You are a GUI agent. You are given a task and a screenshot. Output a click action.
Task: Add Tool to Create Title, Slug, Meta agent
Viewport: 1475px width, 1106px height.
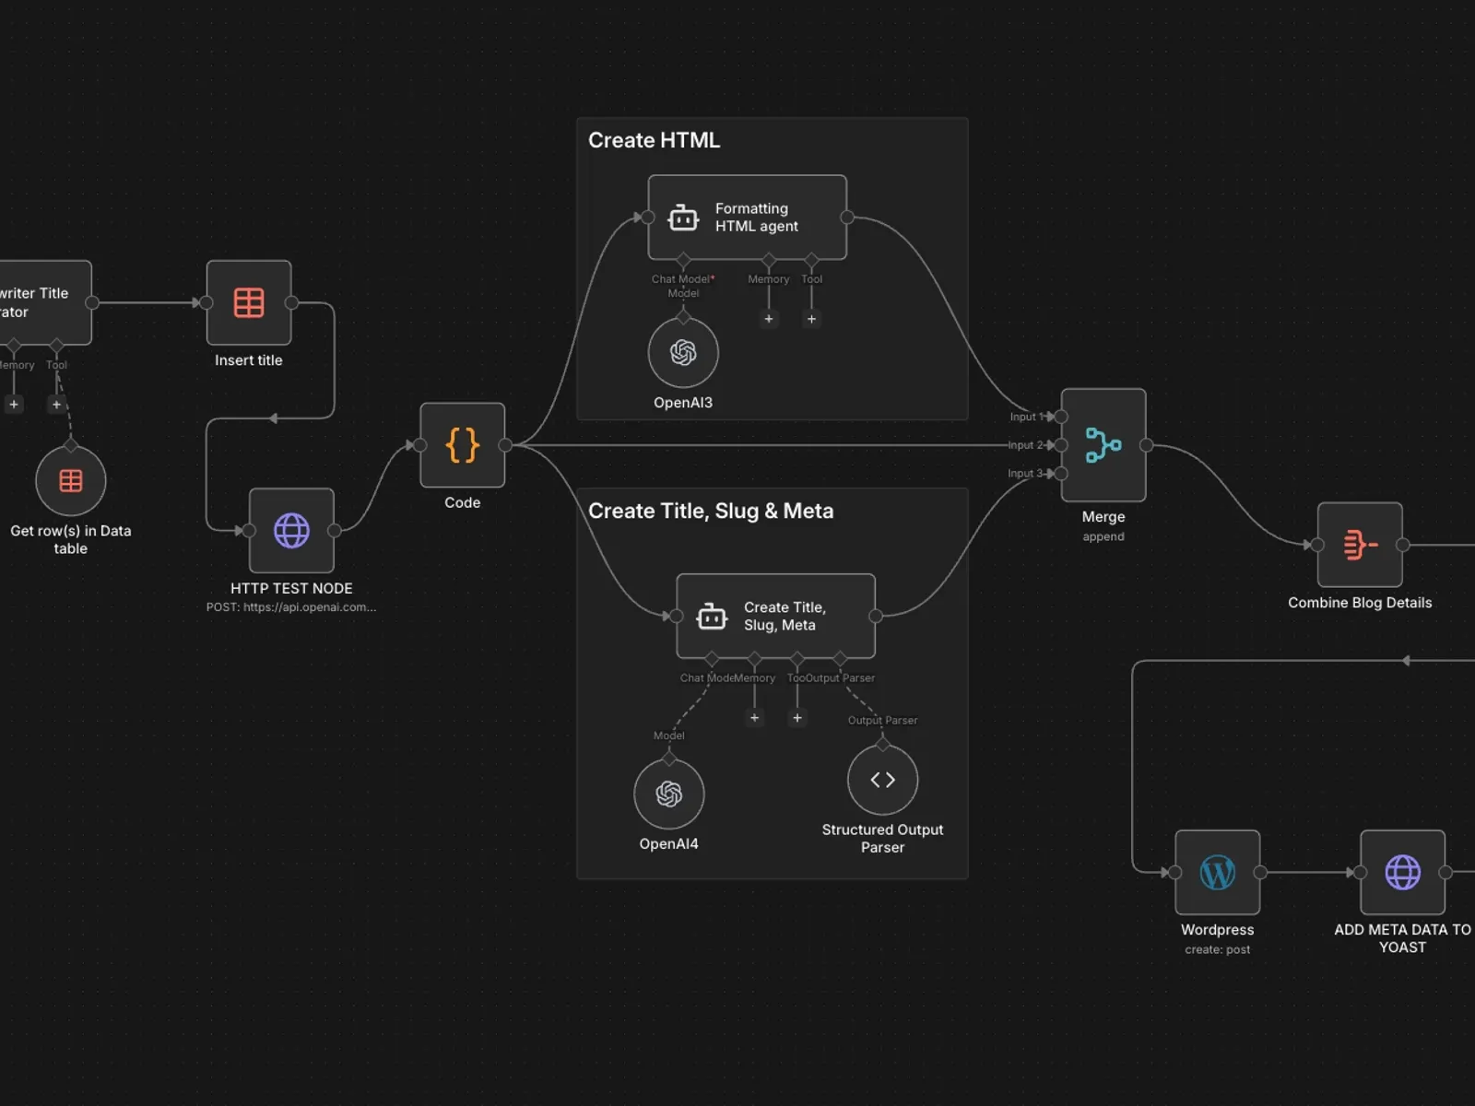(x=797, y=717)
